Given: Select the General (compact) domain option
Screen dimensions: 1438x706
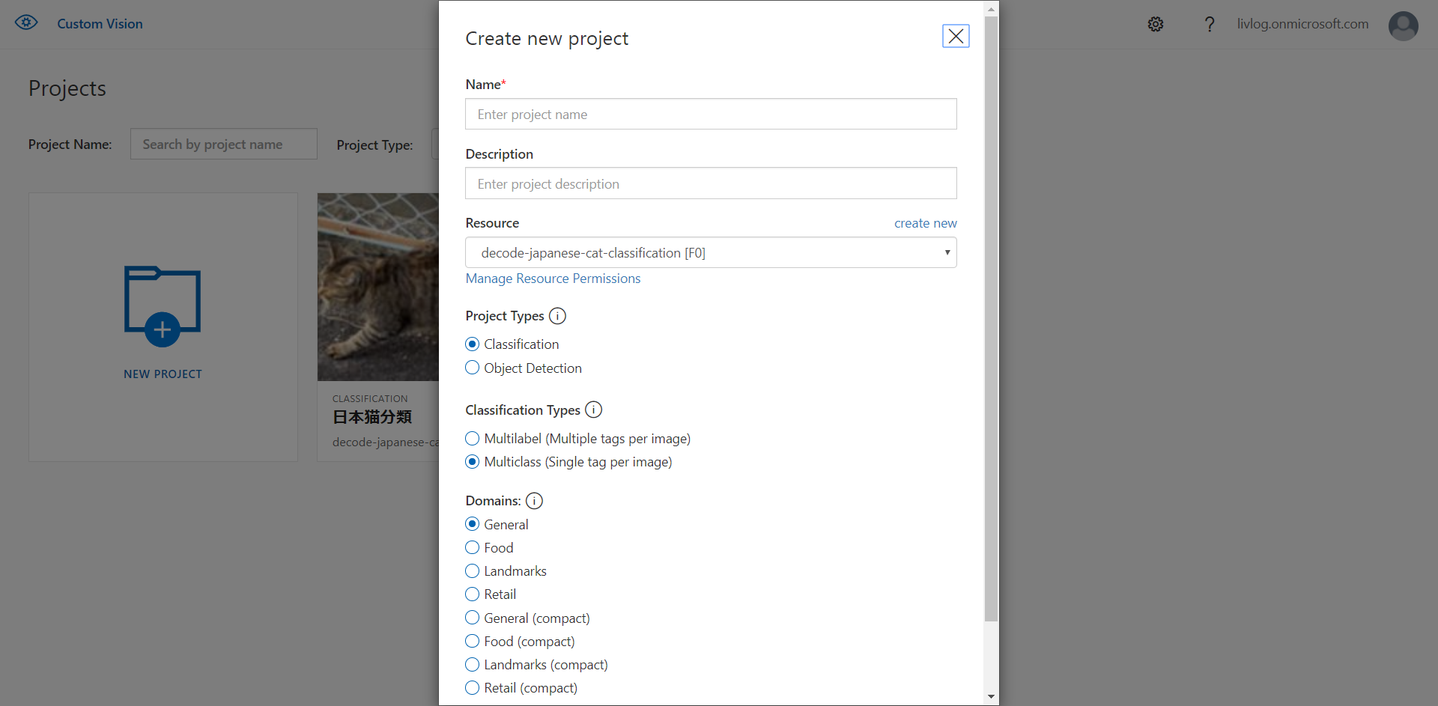Looking at the screenshot, I should 472,618.
